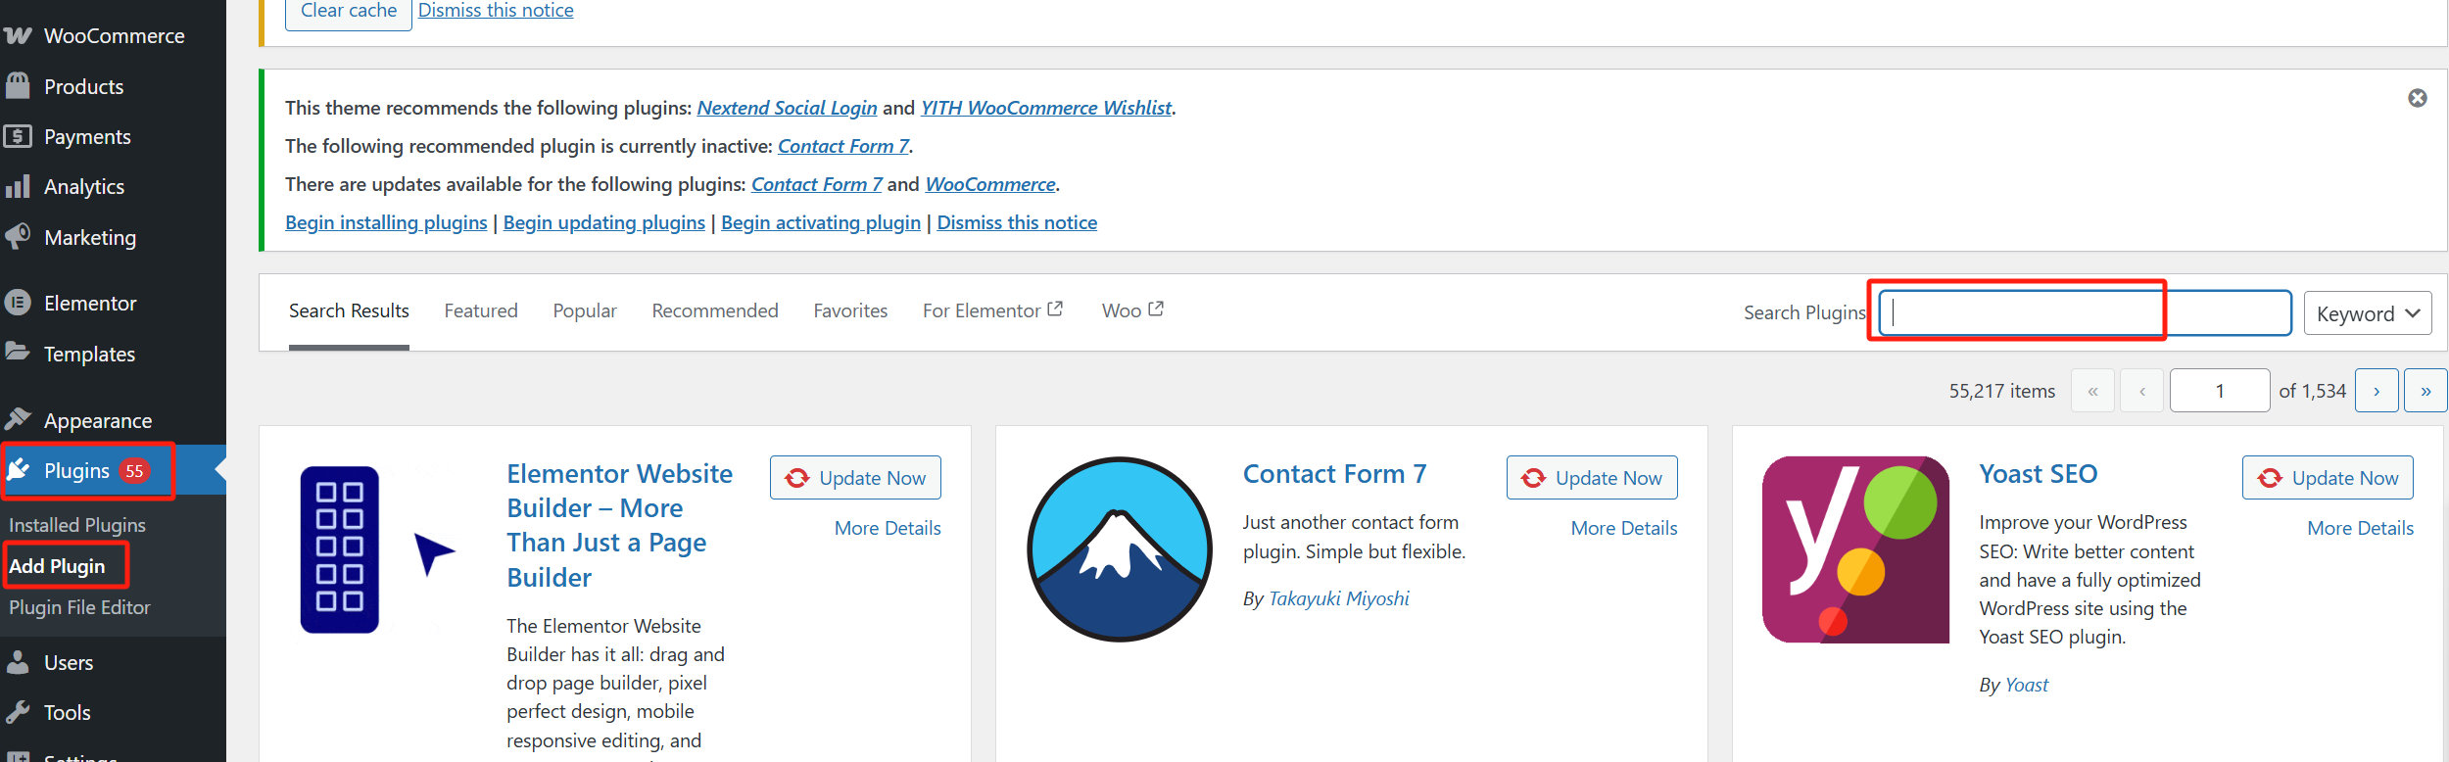Click external link icon beside Woo tab
The height and width of the screenshot is (762, 2449).
click(1156, 309)
